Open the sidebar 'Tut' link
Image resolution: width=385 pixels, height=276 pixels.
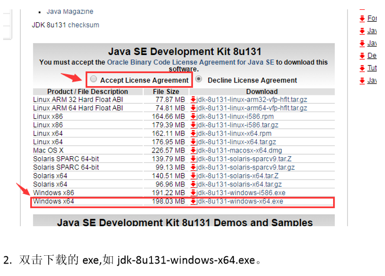[372, 68]
